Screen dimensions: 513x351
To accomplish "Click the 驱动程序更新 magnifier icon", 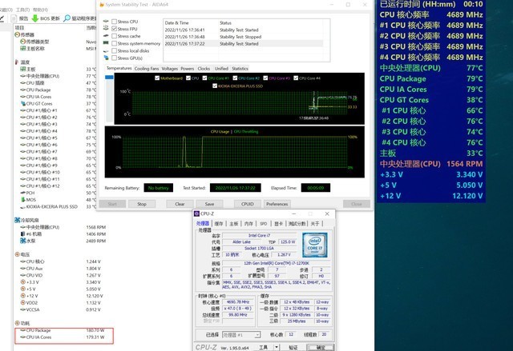I will pyautogui.click(x=67, y=17).
